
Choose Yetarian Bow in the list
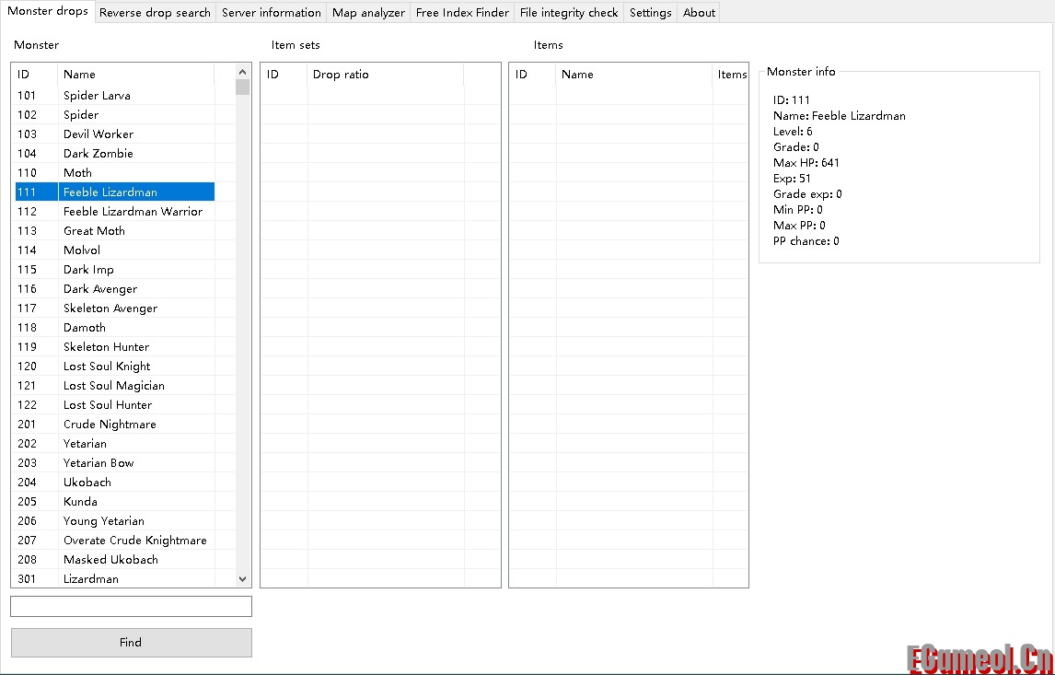tap(99, 463)
